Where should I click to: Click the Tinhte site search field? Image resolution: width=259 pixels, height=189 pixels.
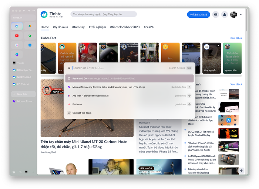[x=104, y=14]
